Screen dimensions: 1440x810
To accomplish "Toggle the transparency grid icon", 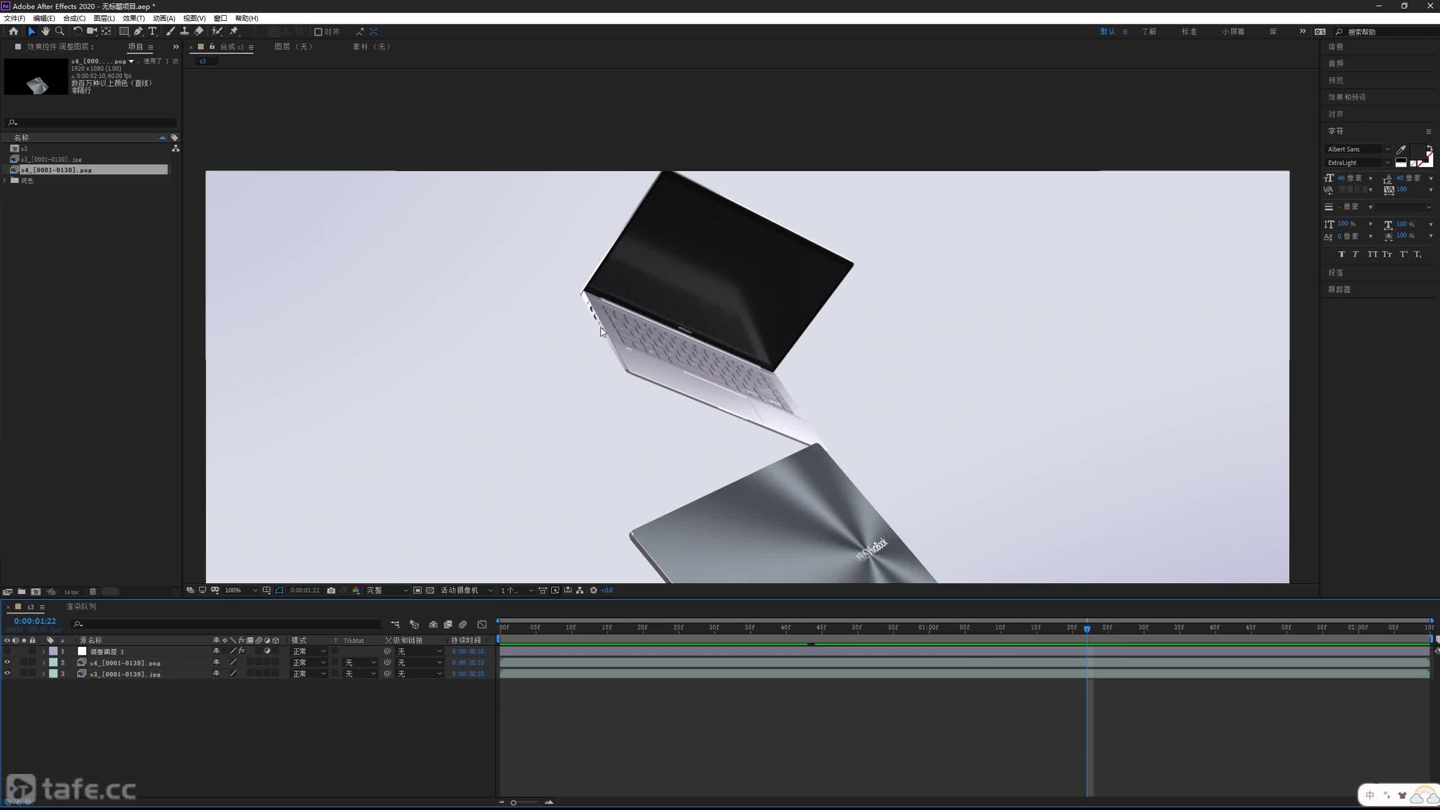I will point(430,590).
